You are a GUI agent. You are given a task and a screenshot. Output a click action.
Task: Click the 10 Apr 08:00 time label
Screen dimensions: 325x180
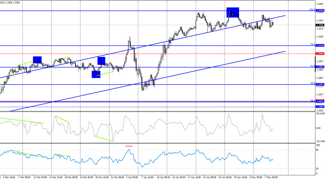coord(163,177)
